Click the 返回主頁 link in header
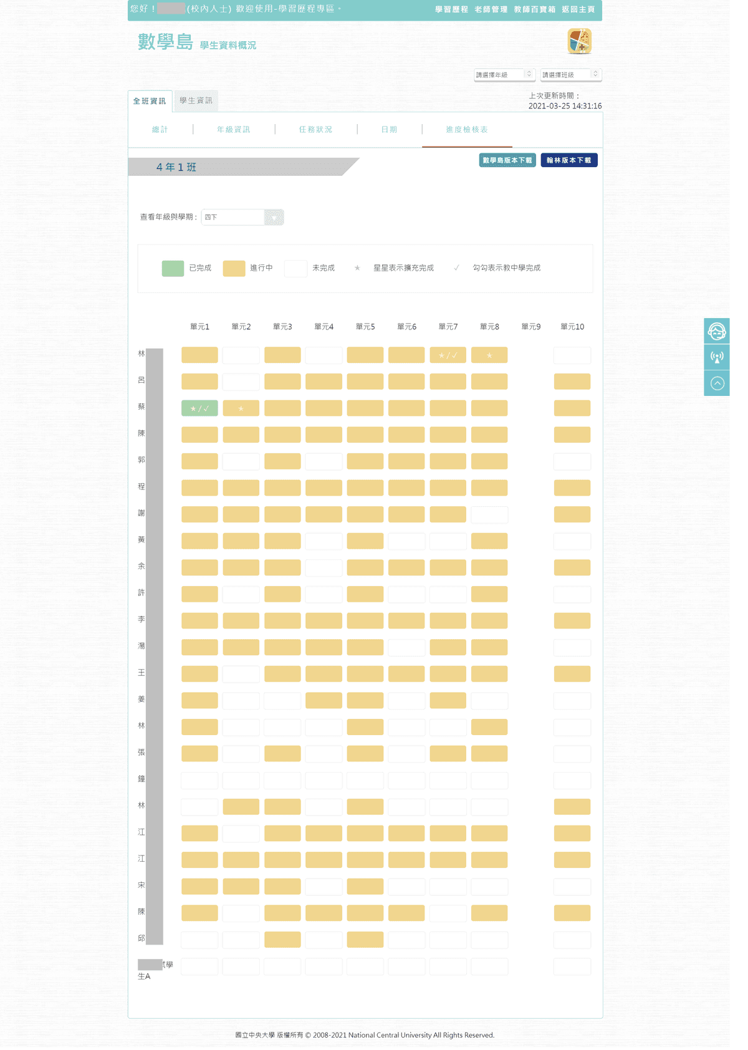The image size is (748, 1050). (x=578, y=9)
